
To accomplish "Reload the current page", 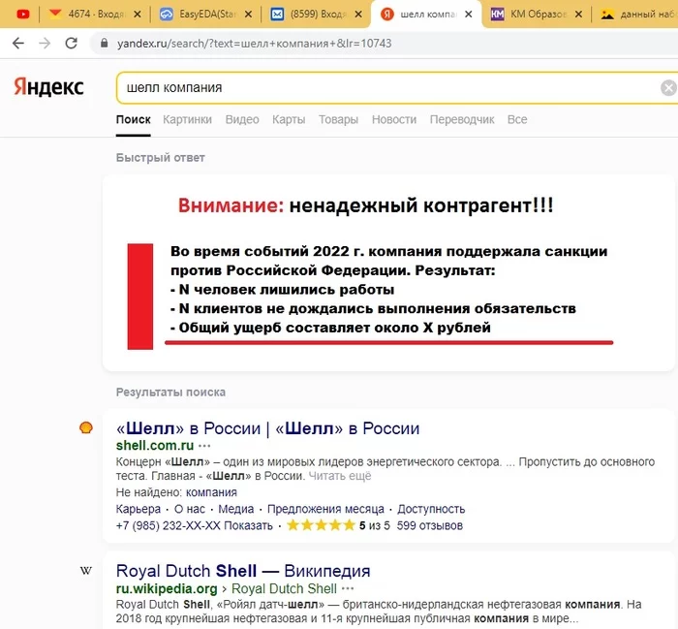I will click(72, 44).
